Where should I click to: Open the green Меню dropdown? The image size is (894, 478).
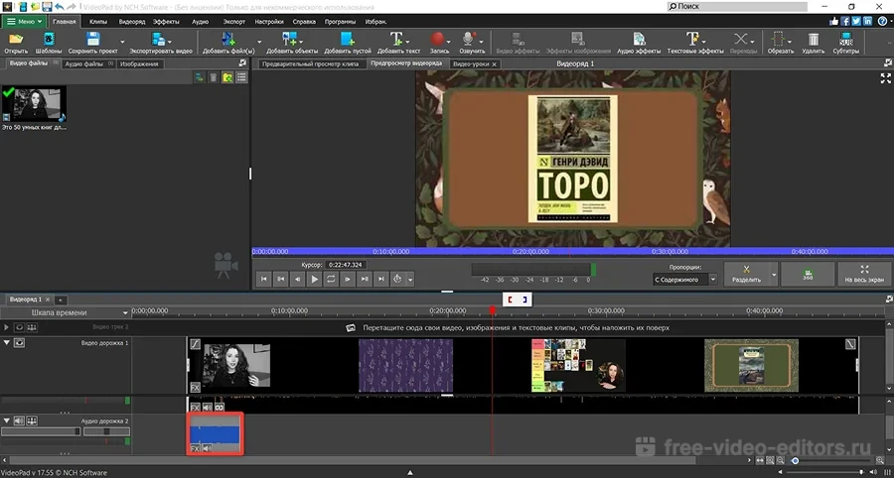coord(25,21)
